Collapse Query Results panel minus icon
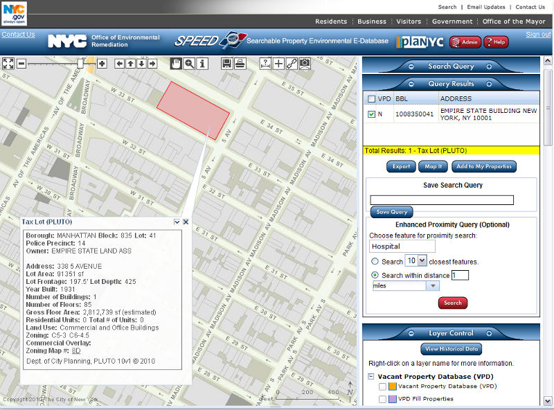The height and width of the screenshot is (410, 554). pos(411,84)
